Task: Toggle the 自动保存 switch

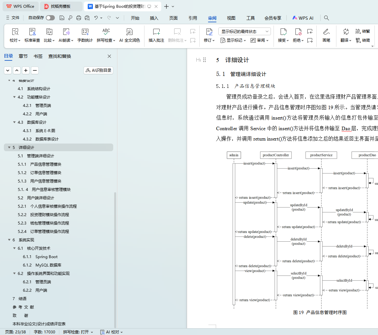Action: [50, 18]
